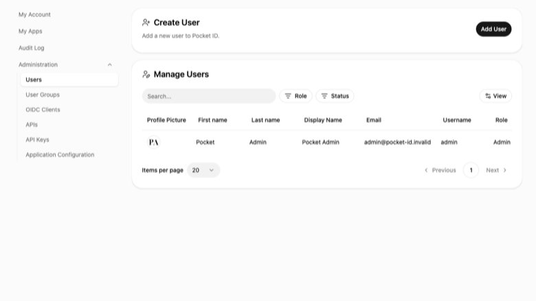
Task: Click the admin@pocket-id.invalid email cell
Action: point(397,142)
